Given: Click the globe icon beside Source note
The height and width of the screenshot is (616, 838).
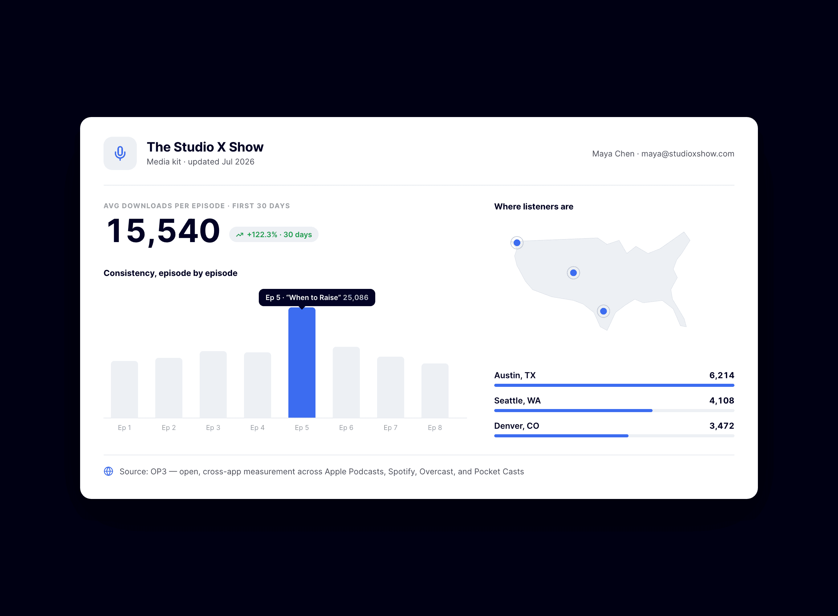Looking at the screenshot, I should coord(108,471).
